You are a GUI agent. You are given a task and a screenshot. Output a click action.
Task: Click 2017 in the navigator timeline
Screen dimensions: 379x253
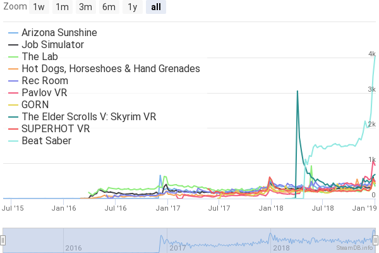[177, 248]
